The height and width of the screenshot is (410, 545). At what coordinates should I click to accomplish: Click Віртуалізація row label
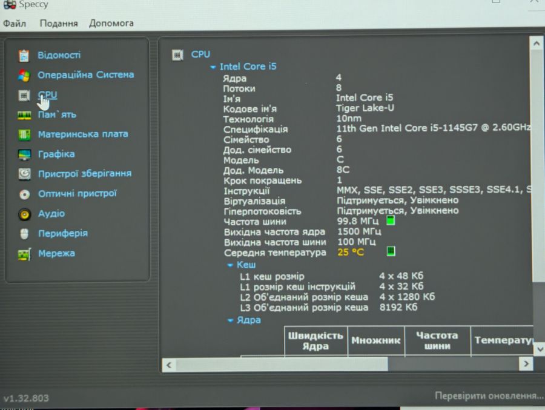pyautogui.click(x=254, y=201)
